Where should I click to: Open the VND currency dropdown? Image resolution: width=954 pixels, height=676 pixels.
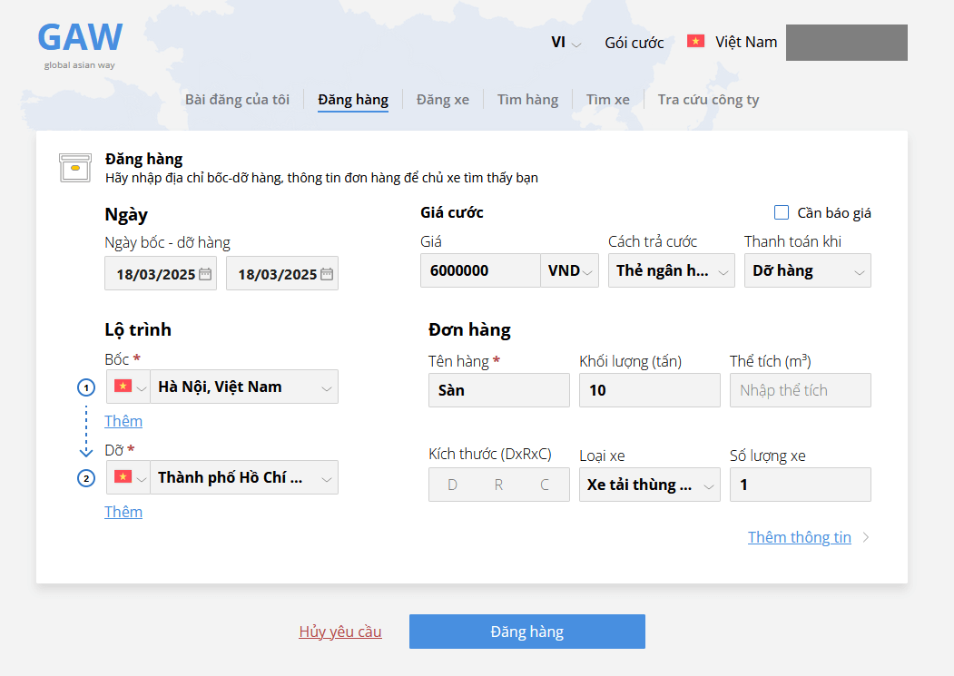(570, 270)
